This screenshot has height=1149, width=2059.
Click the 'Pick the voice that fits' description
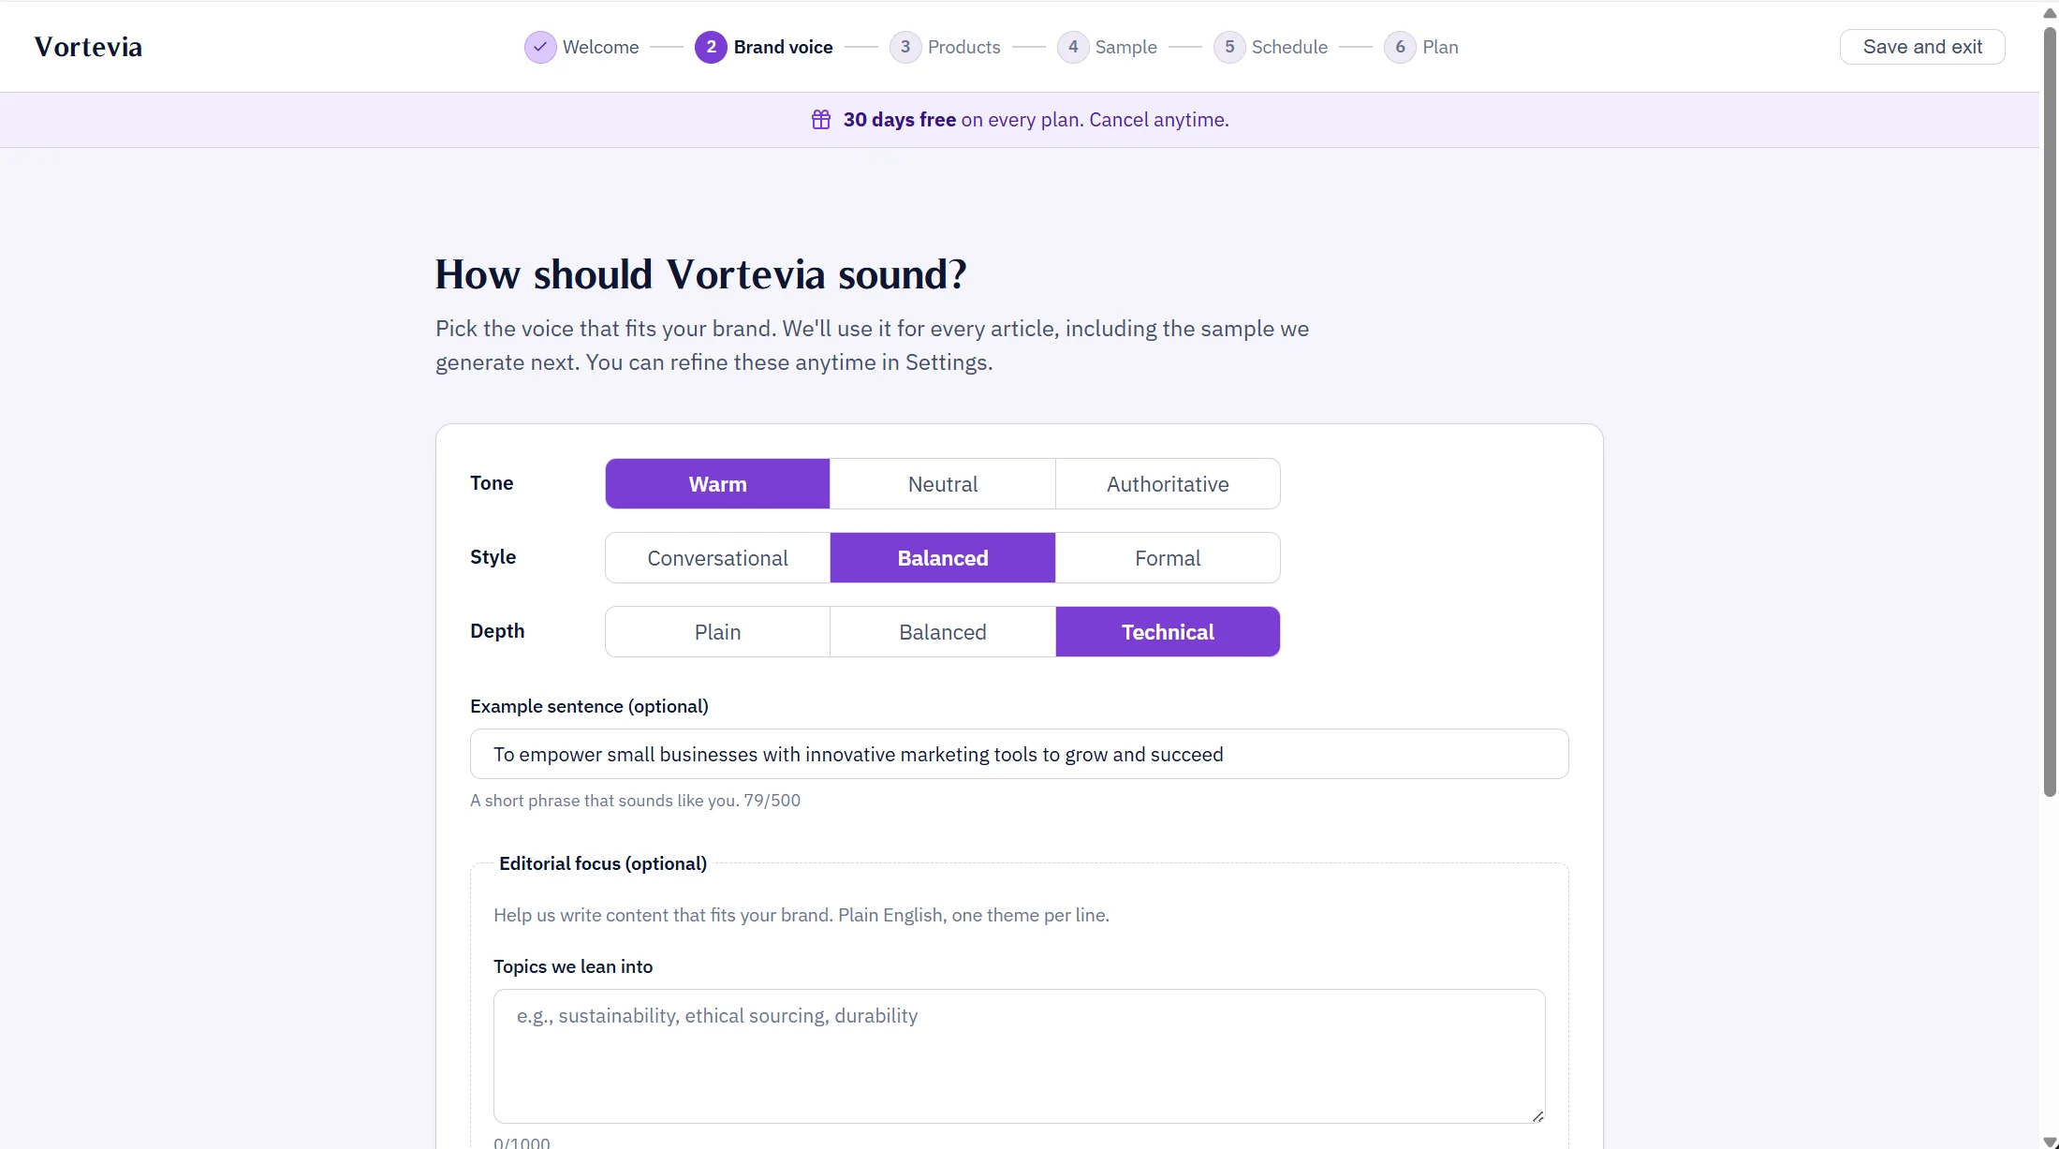point(872,346)
